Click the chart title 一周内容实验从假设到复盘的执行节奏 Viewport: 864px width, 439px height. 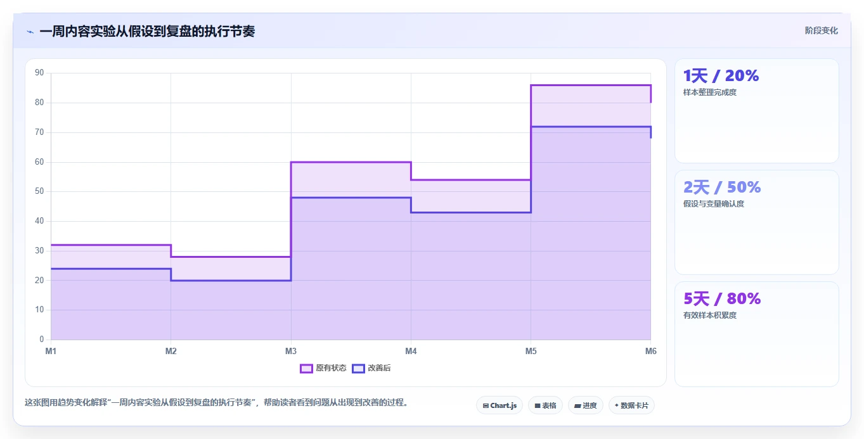[x=147, y=32]
